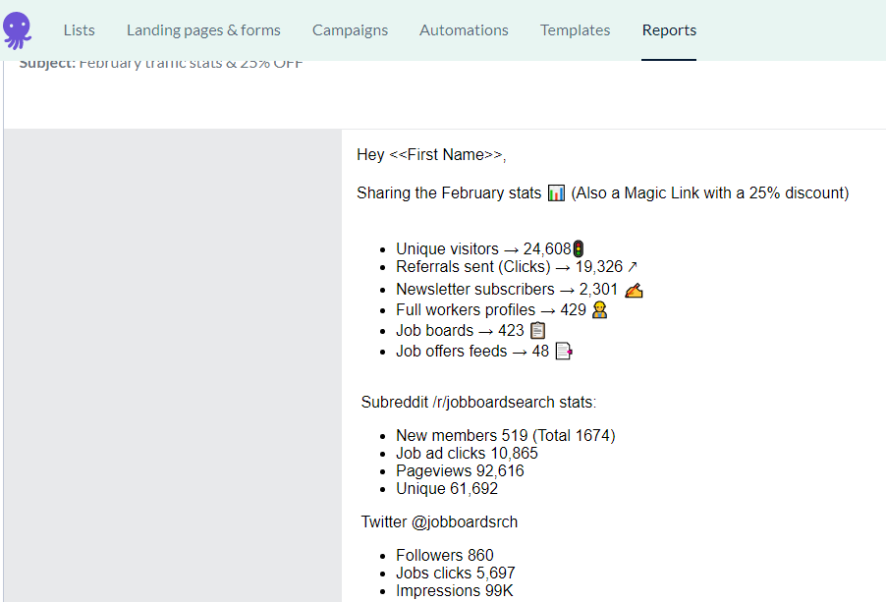The height and width of the screenshot is (602, 886).
Task: Click '(Also a Magic Link with a 25% discount)'
Action: [x=710, y=193]
